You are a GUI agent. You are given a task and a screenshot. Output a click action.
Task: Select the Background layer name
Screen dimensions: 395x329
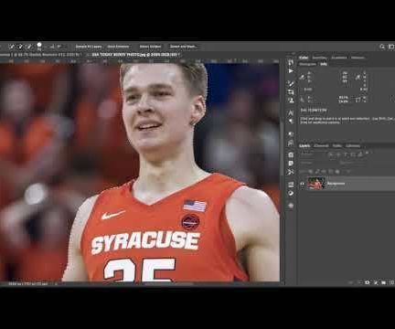(336, 184)
